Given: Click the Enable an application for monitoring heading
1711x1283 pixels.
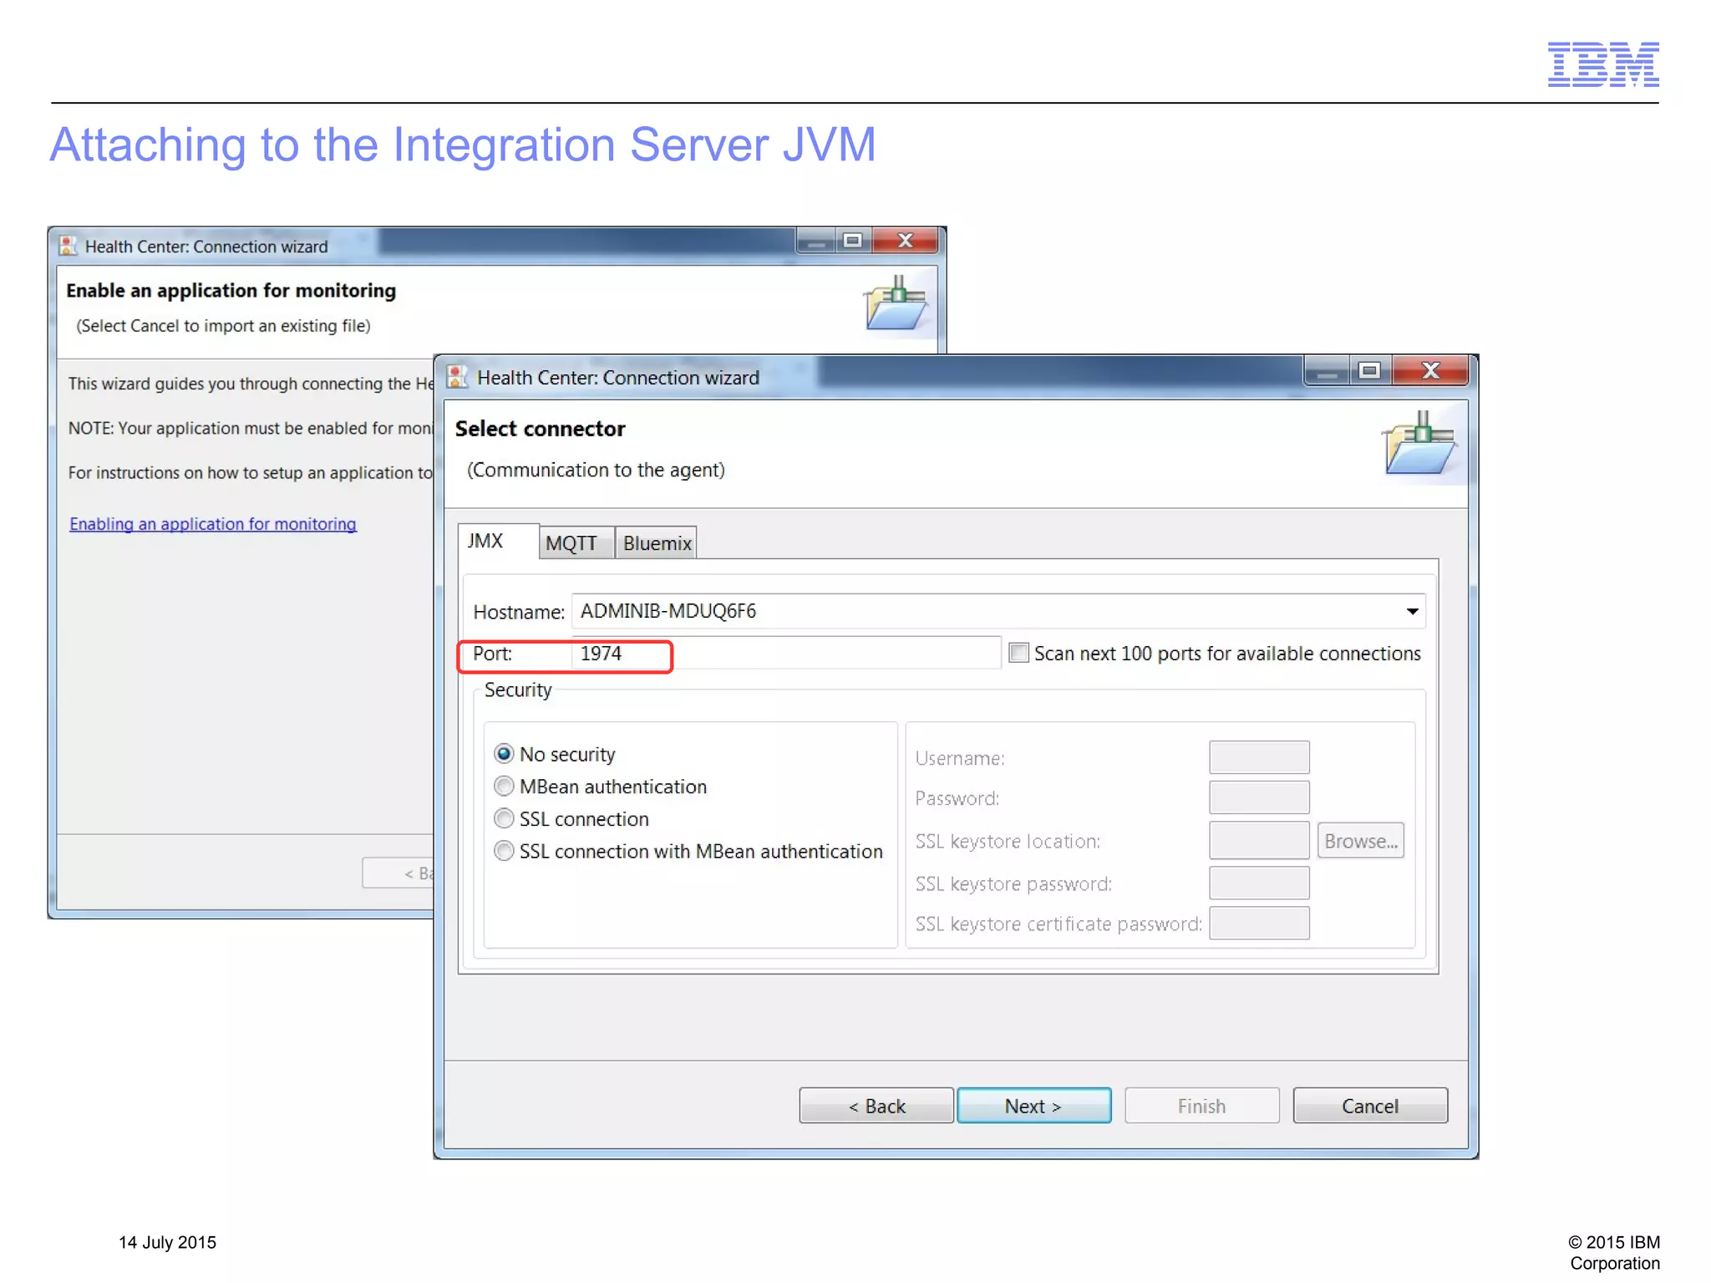Looking at the screenshot, I should [x=231, y=290].
